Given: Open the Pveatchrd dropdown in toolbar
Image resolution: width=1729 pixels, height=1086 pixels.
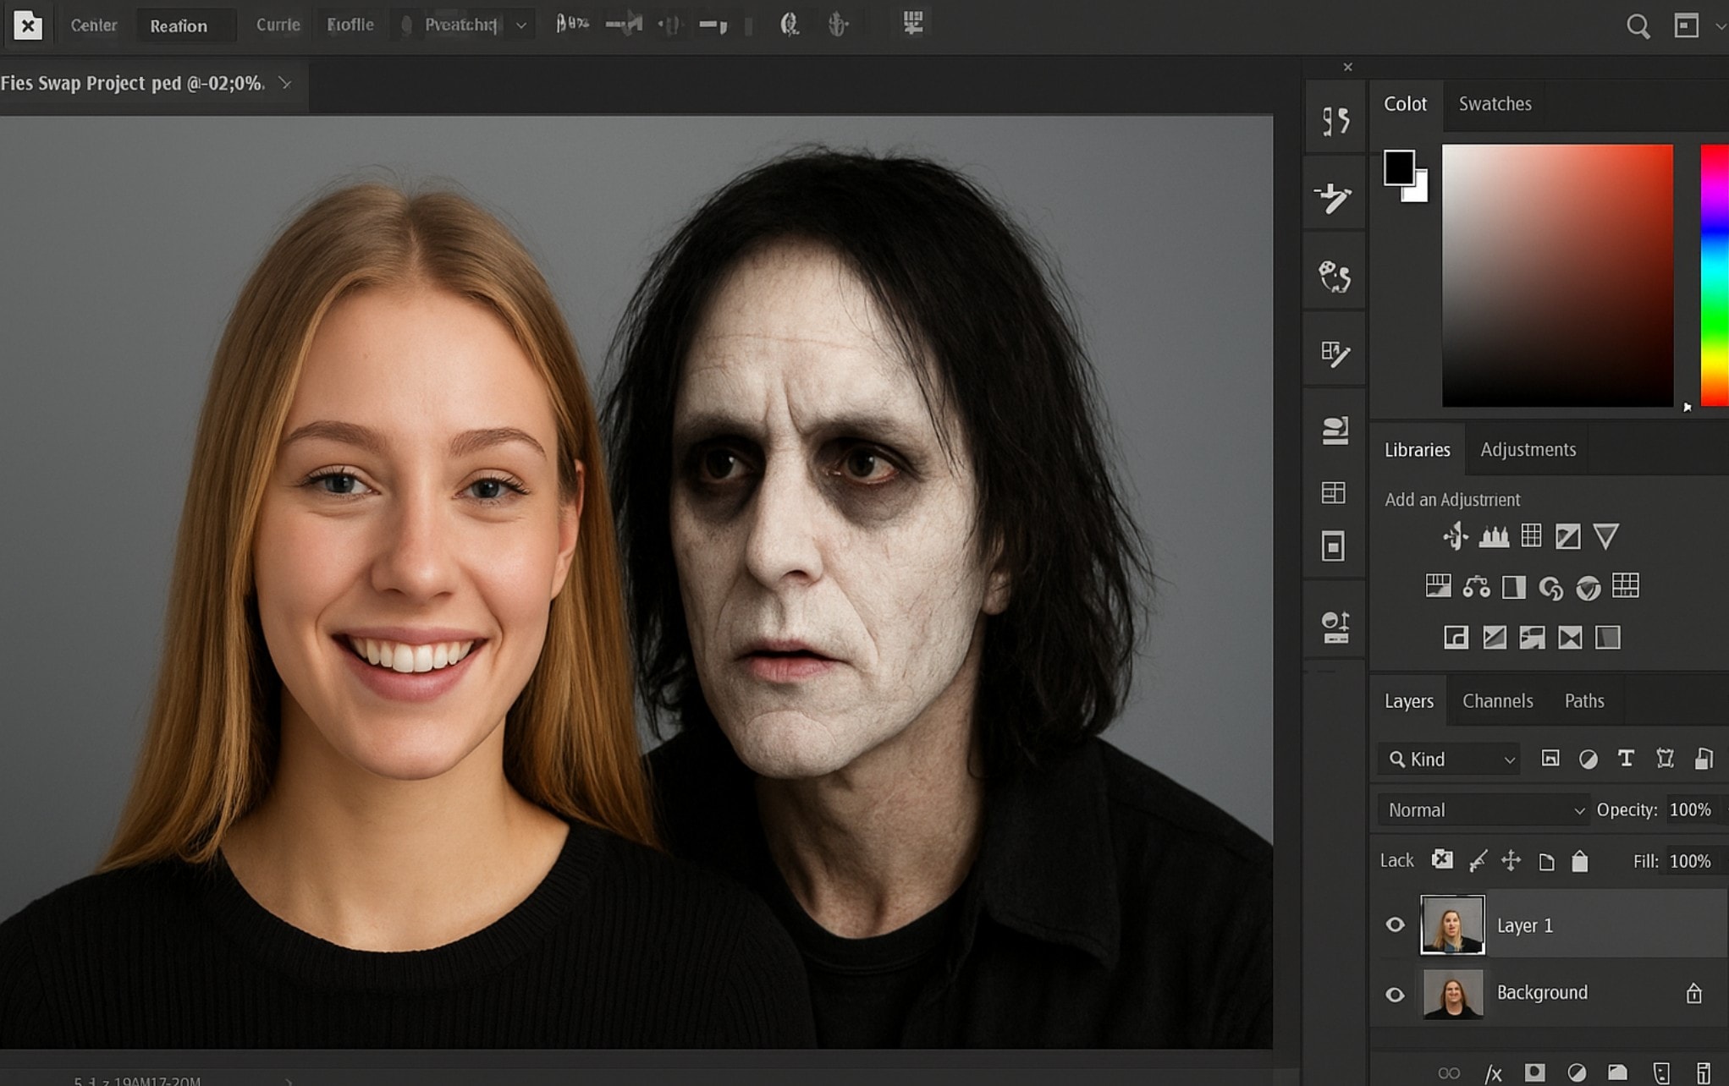Looking at the screenshot, I should (x=520, y=26).
